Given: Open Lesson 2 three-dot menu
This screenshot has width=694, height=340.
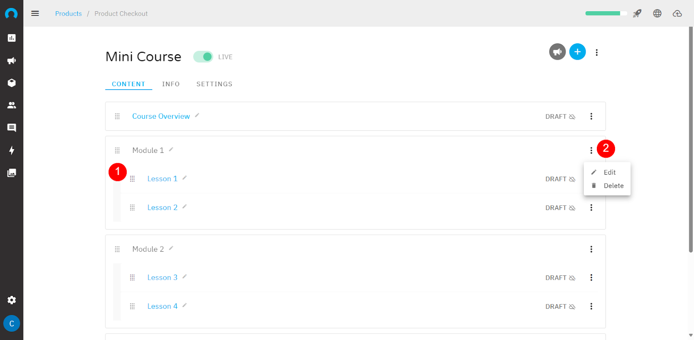Looking at the screenshot, I should [x=591, y=207].
